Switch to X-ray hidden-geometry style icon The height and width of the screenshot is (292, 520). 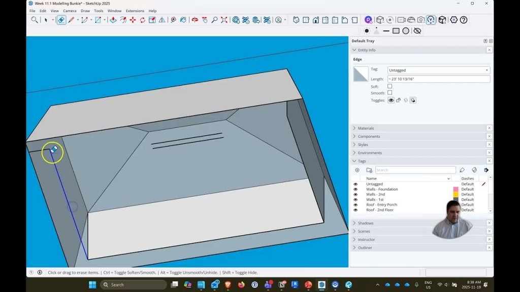pos(417,31)
